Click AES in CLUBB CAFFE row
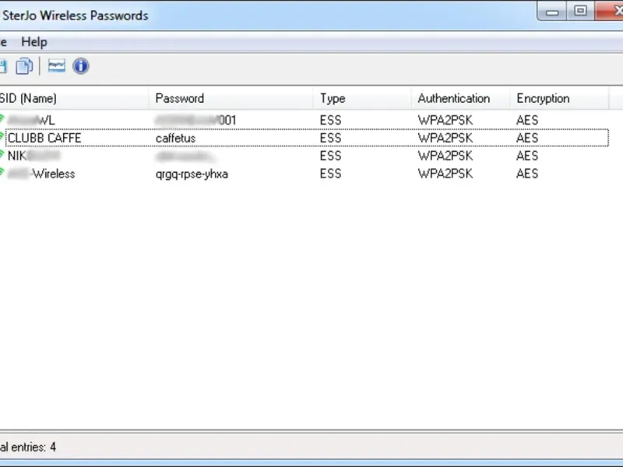The image size is (623, 467). tap(527, 138)
